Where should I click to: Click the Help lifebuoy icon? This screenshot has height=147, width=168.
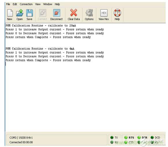[x=117, y=13]
